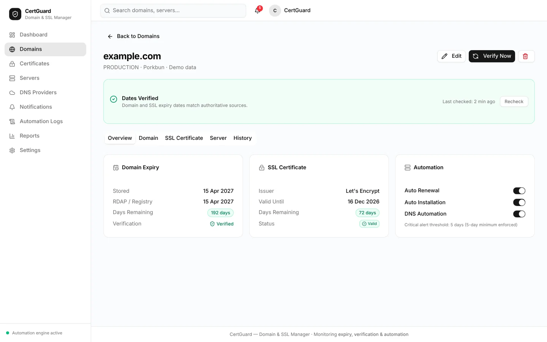Click the Stored 15 Apr 2027 date
The width and height of the screenshot is (547, 342).
pos(218,191)
